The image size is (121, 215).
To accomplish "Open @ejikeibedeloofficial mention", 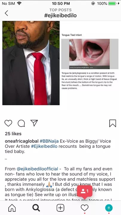I will pyautogui.click(x=37, y=169).
